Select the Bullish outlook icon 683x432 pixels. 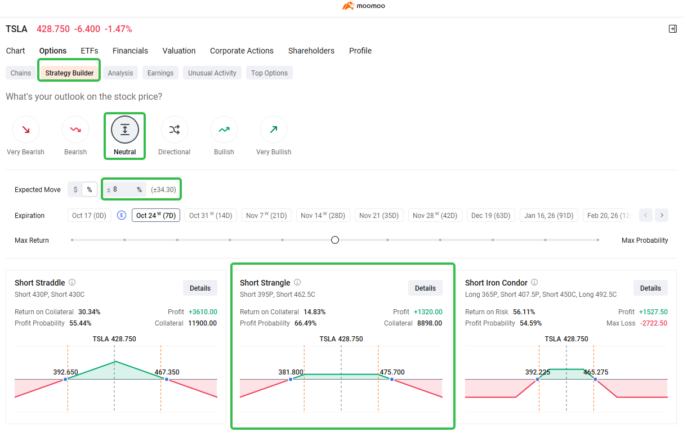click(x=224, y=130)
